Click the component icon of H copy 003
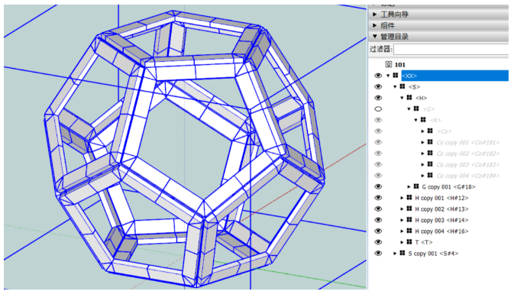Screen dimensions: 517x301 [409, 219]
